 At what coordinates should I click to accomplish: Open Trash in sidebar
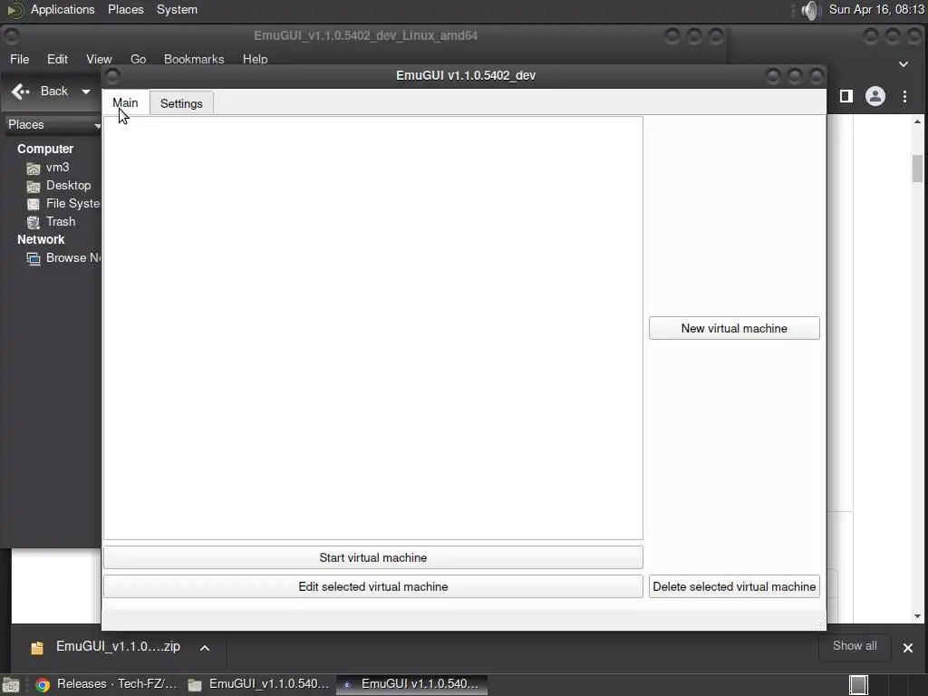(61, 222)
